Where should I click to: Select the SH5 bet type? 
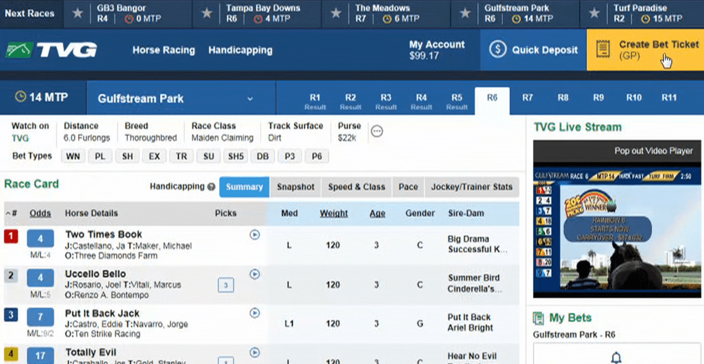point(236,157)
